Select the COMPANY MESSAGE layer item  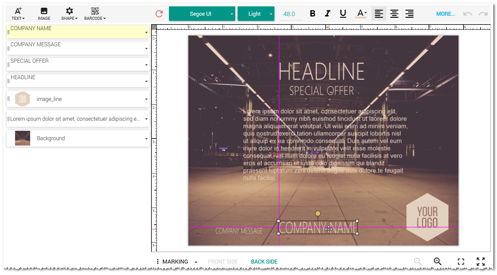[x=78, y=48]
